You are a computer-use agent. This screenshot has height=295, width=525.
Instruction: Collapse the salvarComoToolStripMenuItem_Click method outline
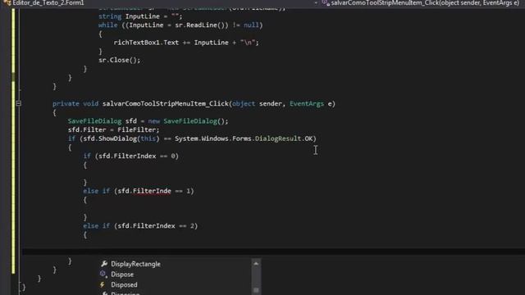[x=18, y=104]
